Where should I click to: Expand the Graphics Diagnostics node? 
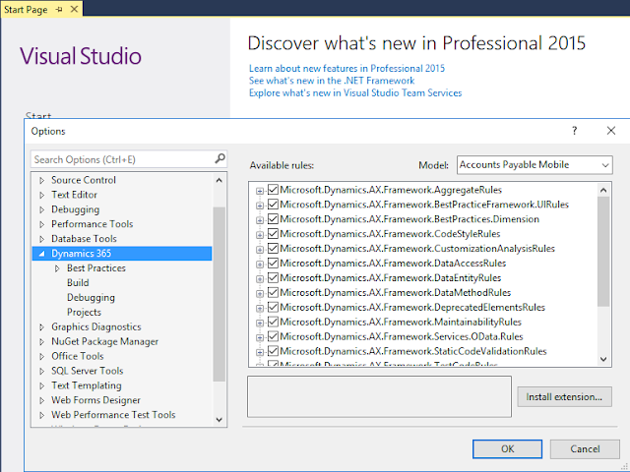point(41,327)
